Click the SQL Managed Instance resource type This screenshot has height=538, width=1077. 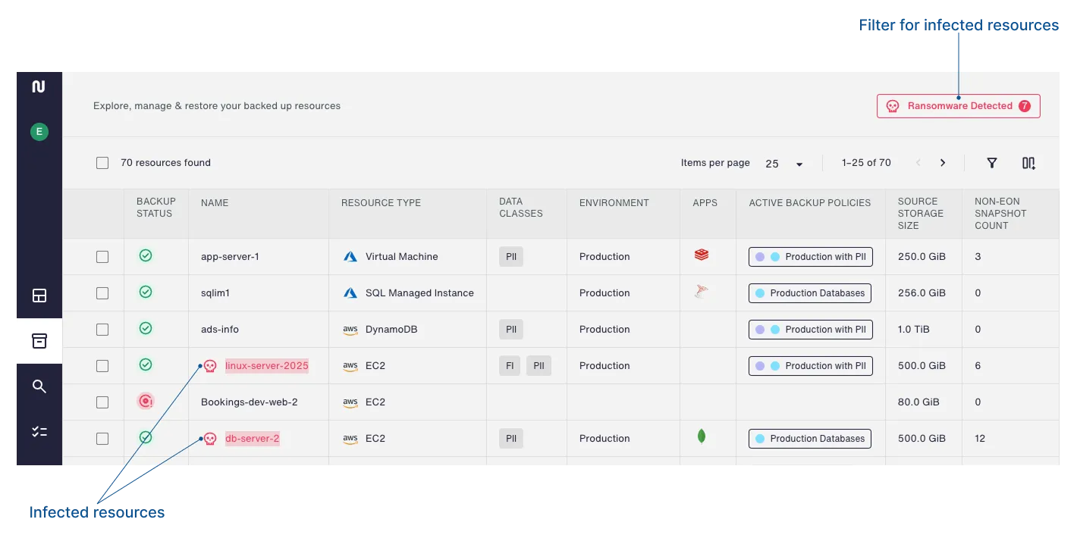coord(419,293)
